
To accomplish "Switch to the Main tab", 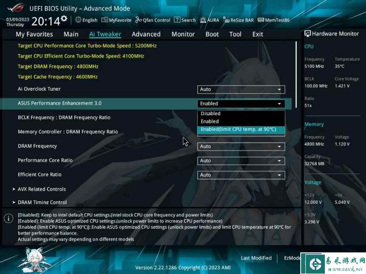I will [71, 34].
